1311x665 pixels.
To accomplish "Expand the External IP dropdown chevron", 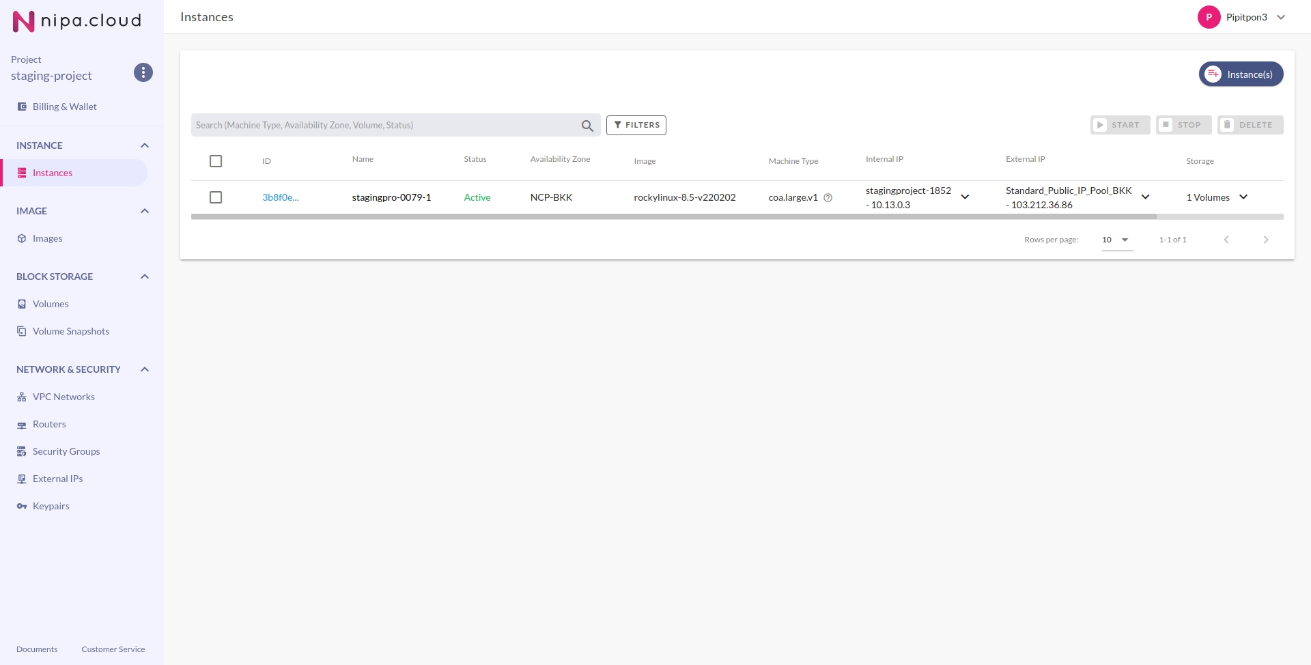I will [x=1145, y=197].
